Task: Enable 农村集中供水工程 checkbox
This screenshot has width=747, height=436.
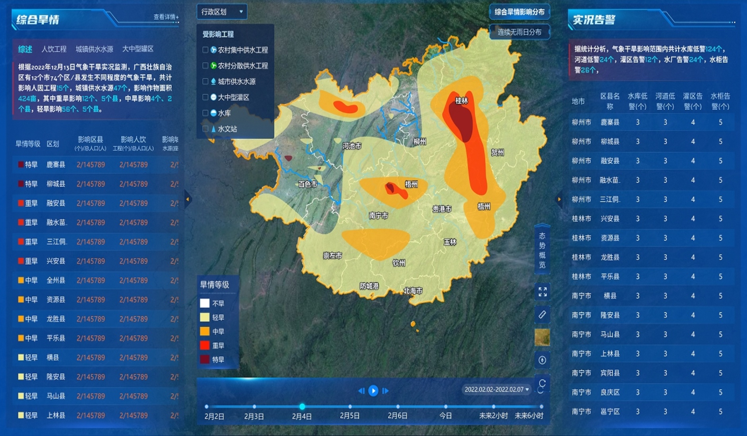Action: coord(205,50)
